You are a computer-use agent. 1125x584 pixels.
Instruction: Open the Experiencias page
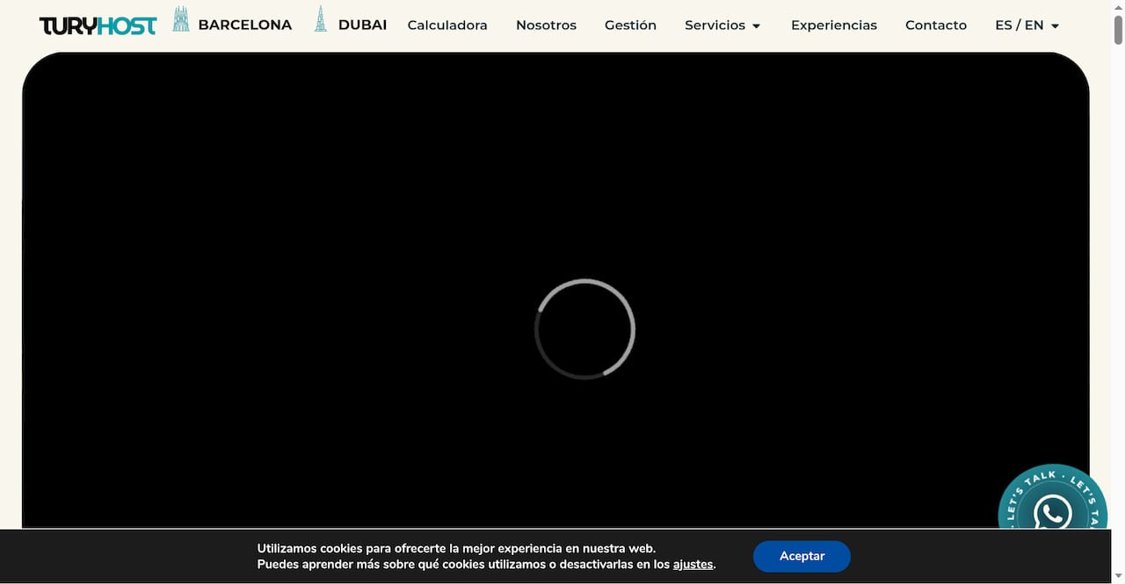(x=834, y=25)
